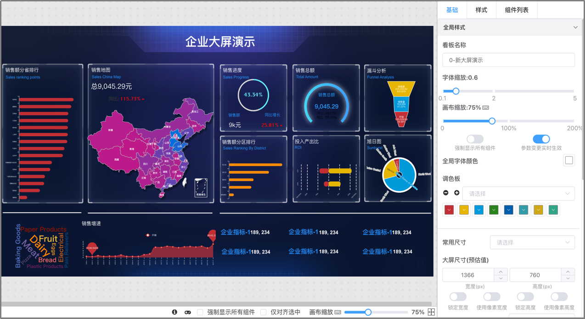
Task: Select the 旭日图 sunburst chart
Action: pos(398,169)
